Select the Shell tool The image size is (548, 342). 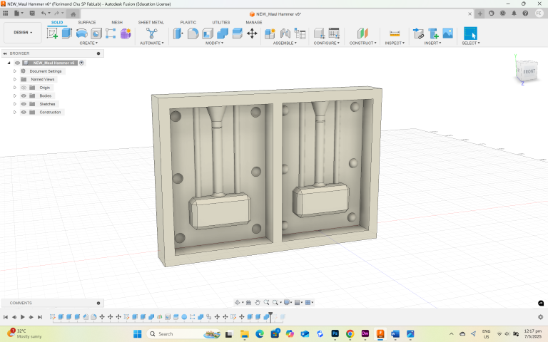208,33
